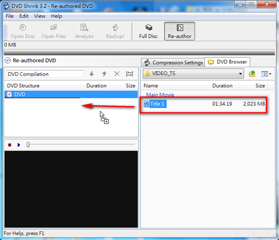
Task: Move selected title up with the up arrow icon
Action: click(104, 74)
